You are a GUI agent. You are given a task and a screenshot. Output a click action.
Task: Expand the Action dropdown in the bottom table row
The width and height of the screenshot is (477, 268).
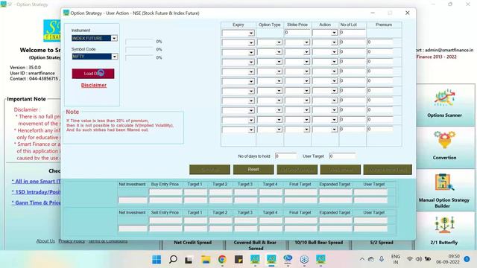tap(334, 130)
